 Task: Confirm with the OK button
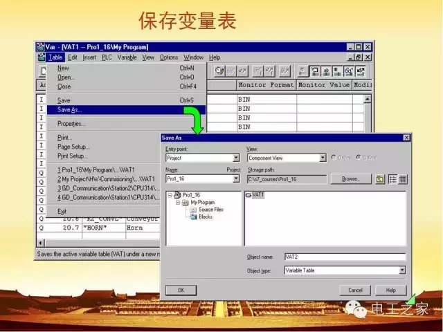[181, 290]
